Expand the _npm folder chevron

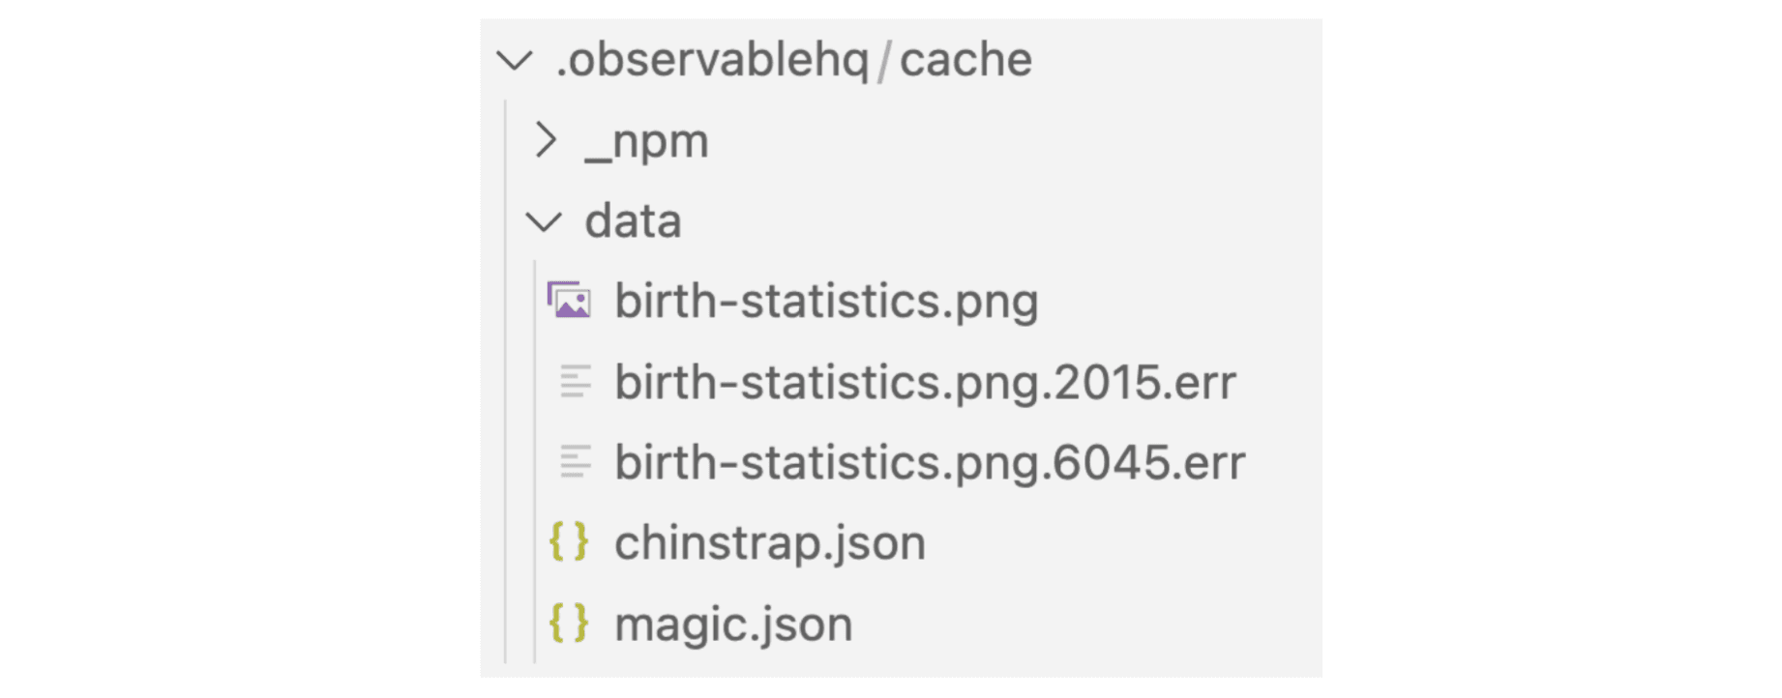pyautogui.click(x=546, y=141)
